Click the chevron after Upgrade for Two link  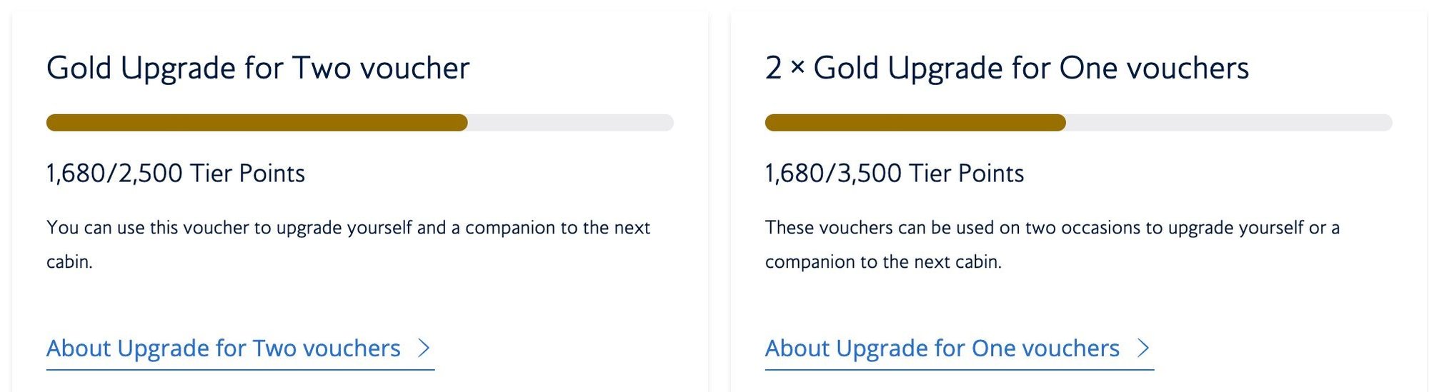424,348
